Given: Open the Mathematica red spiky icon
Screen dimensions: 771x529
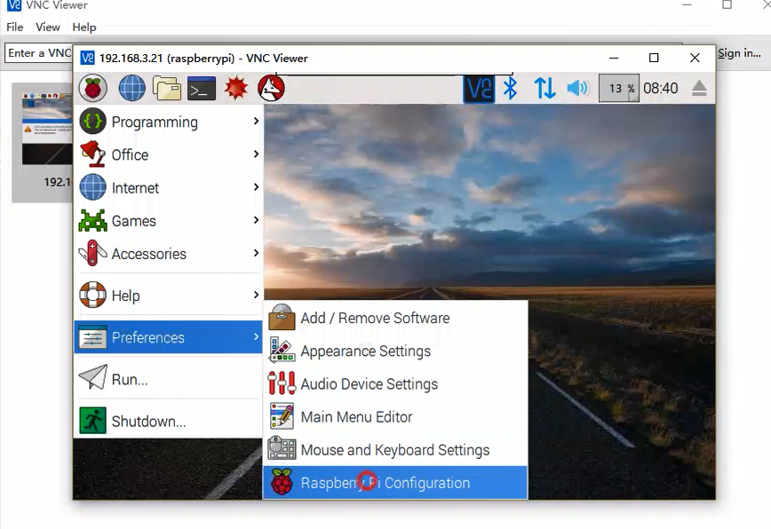Looking at the screenshot, I should (x=236, y=89).
